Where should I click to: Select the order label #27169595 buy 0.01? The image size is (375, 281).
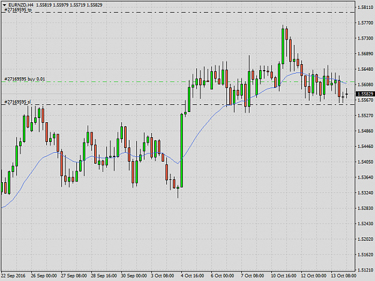coord(25,78)
